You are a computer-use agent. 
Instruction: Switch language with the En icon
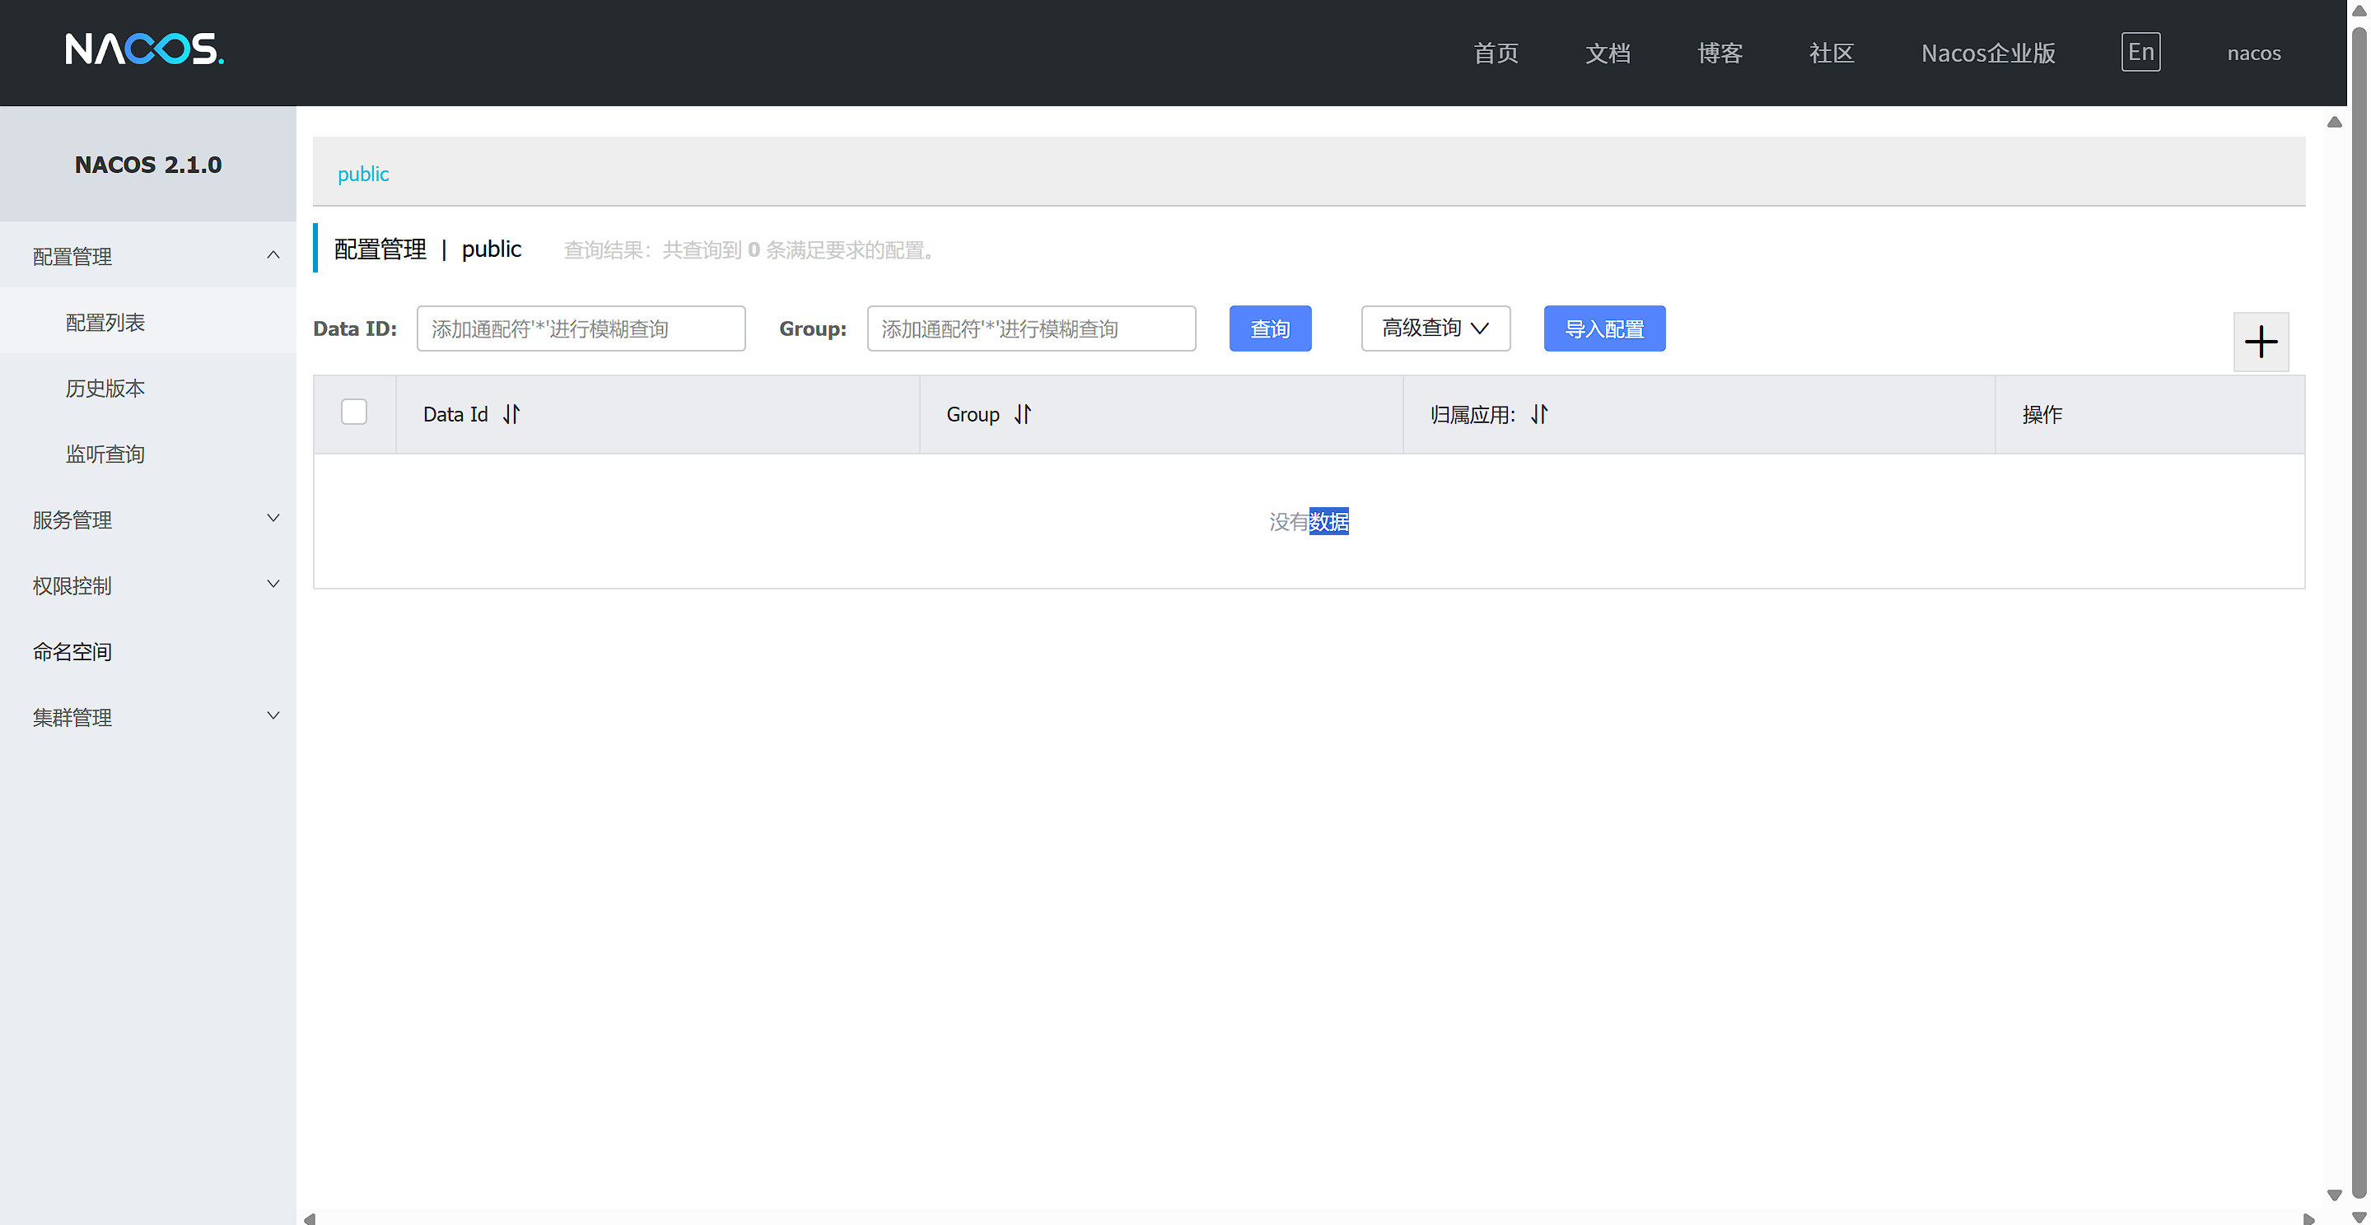click(x=2140, y=53)
